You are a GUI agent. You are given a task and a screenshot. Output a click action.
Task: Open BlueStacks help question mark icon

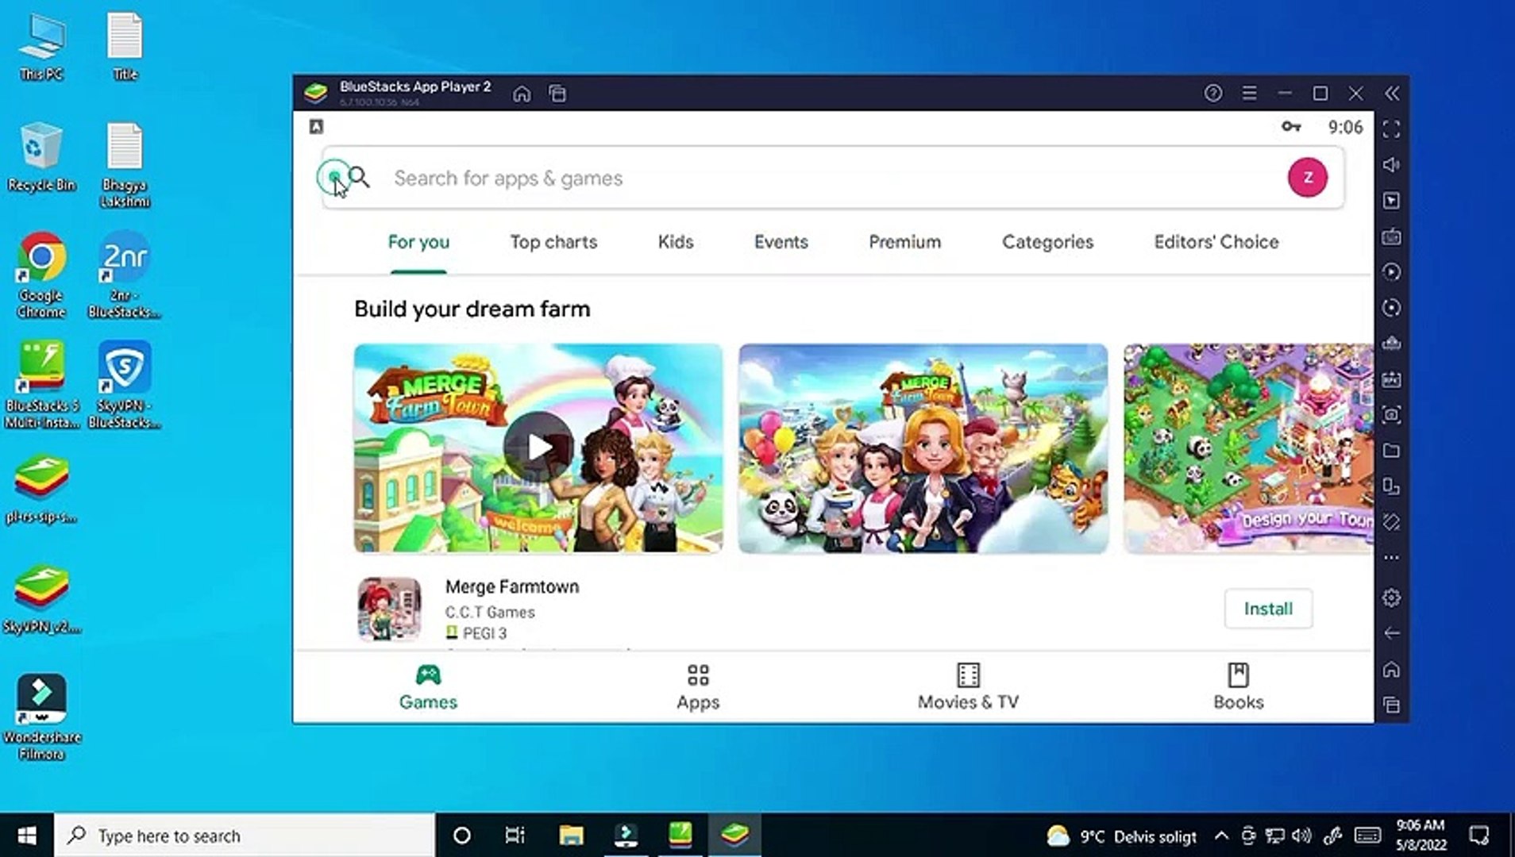1212,94
